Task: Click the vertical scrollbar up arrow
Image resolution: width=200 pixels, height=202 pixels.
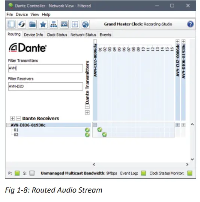Action: click(x=192, y=124)
